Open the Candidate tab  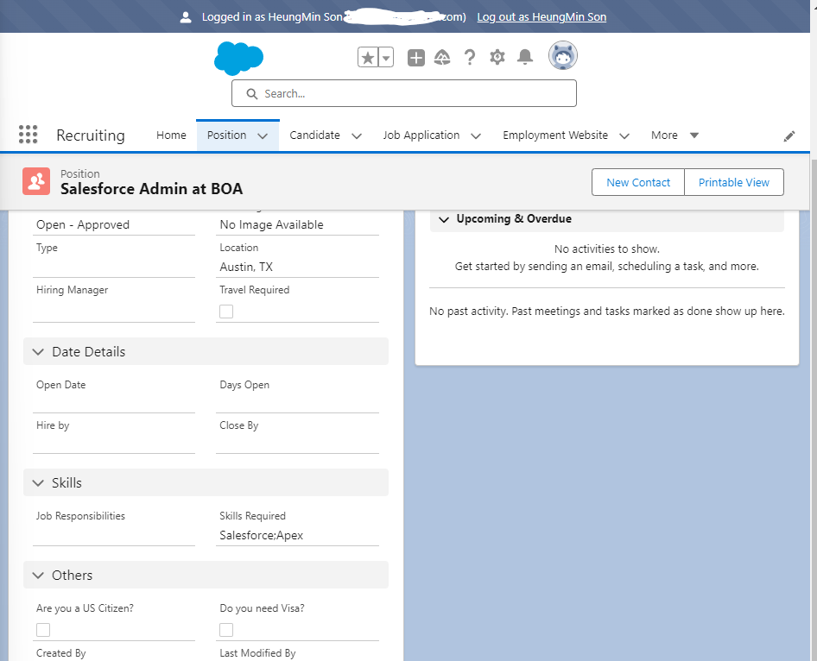(314, 135)
